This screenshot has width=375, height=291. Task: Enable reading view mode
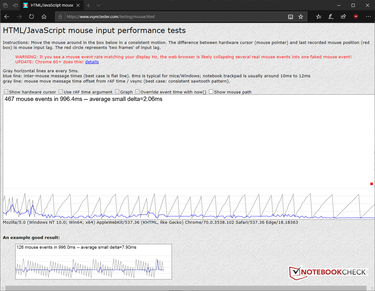point(290,17)
